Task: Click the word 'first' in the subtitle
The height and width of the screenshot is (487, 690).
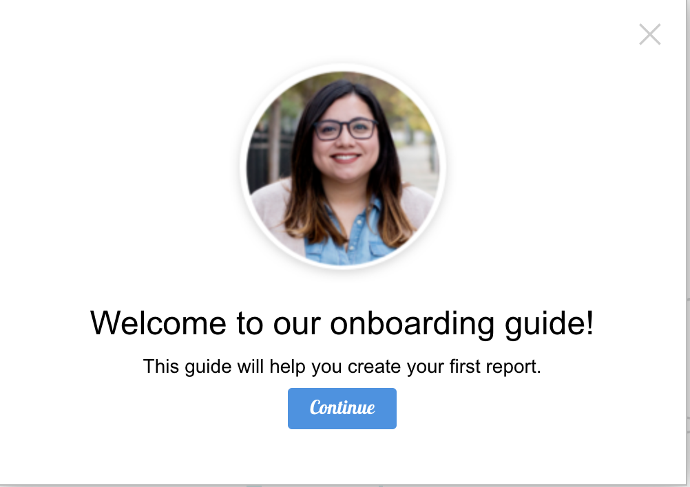Action: point(464,366)
